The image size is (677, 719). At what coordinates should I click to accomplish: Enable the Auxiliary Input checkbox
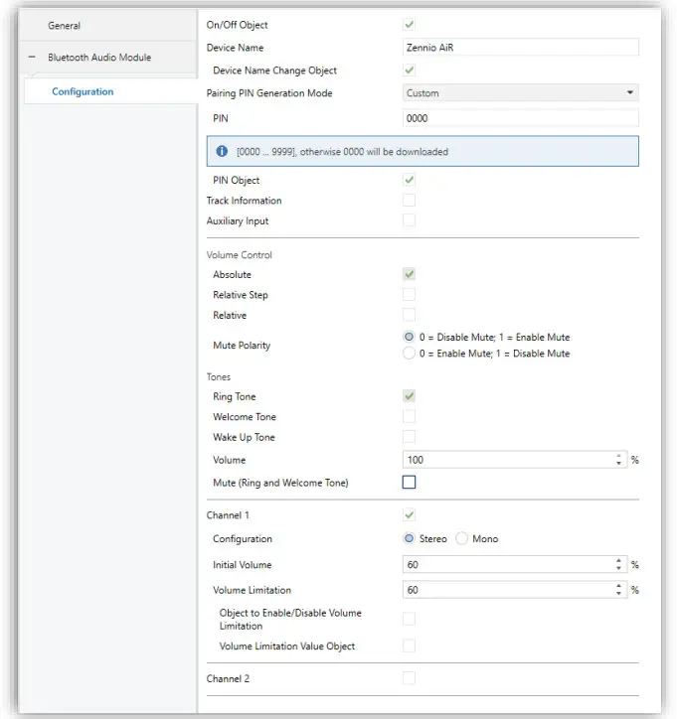coord(409,220)
